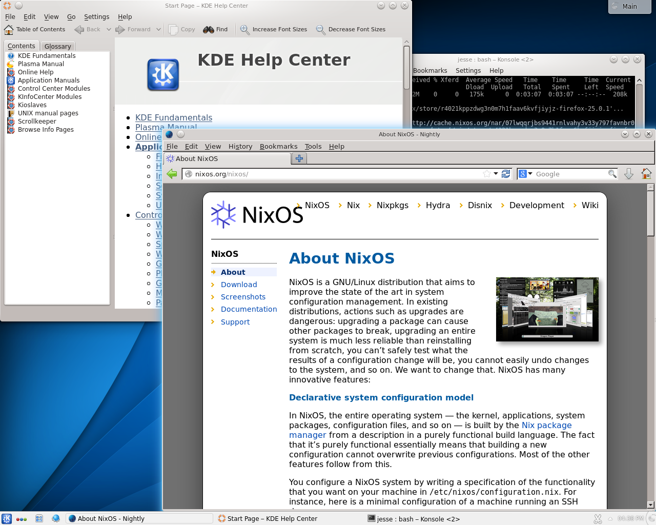Open the Forward history dropdown in Help Center
Viewport: 656px width, 525px height.
[158, 29]
